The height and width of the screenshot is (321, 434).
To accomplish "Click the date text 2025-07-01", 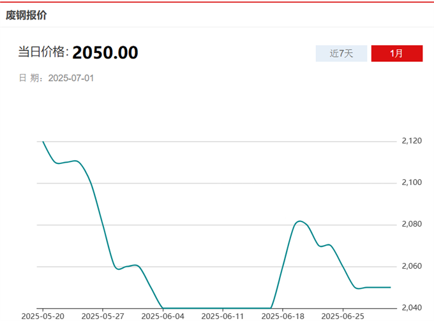I will (x=71, y=78).
